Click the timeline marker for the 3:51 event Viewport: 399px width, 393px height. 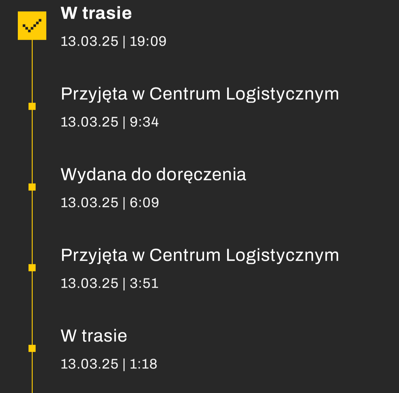click(x=32, y=268)
